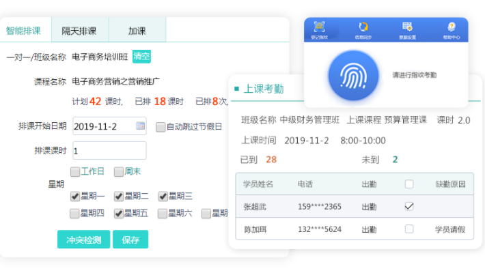Image resolution: width=485 pixels, height=273 pixels.
Task: Toggle the select-all checkbox in attendance header
Action: pyautogui.click(x=409, y=184)
